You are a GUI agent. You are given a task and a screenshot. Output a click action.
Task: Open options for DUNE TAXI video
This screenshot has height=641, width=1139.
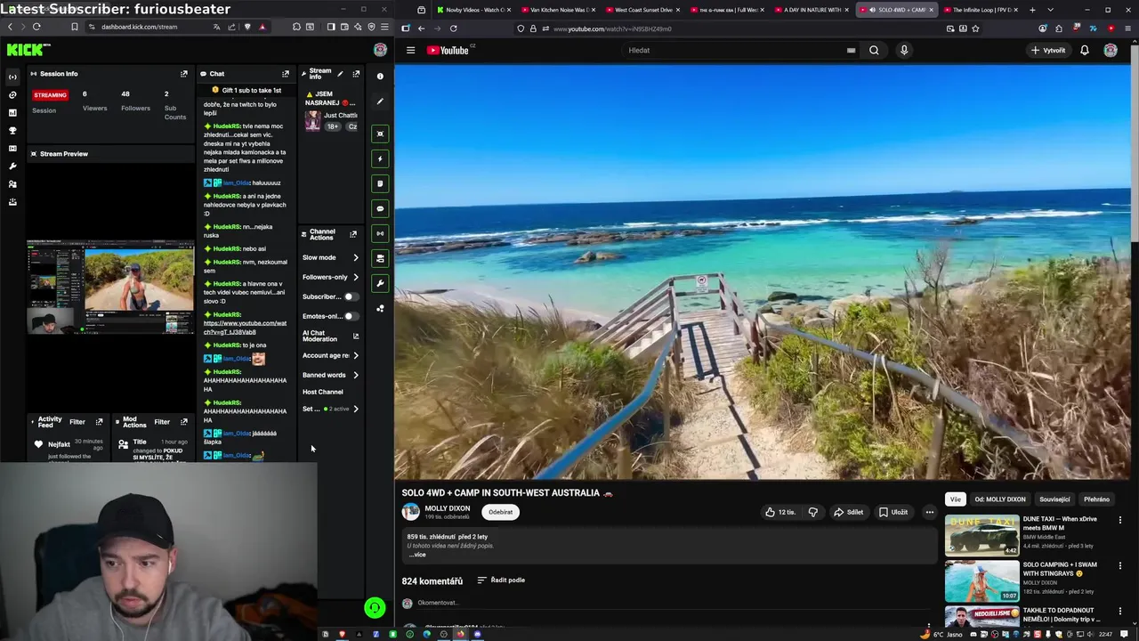pyautogui.click(x=1119, y=520)
